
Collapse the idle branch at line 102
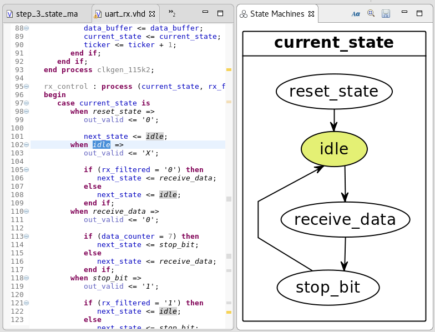[x=27, y=144]
